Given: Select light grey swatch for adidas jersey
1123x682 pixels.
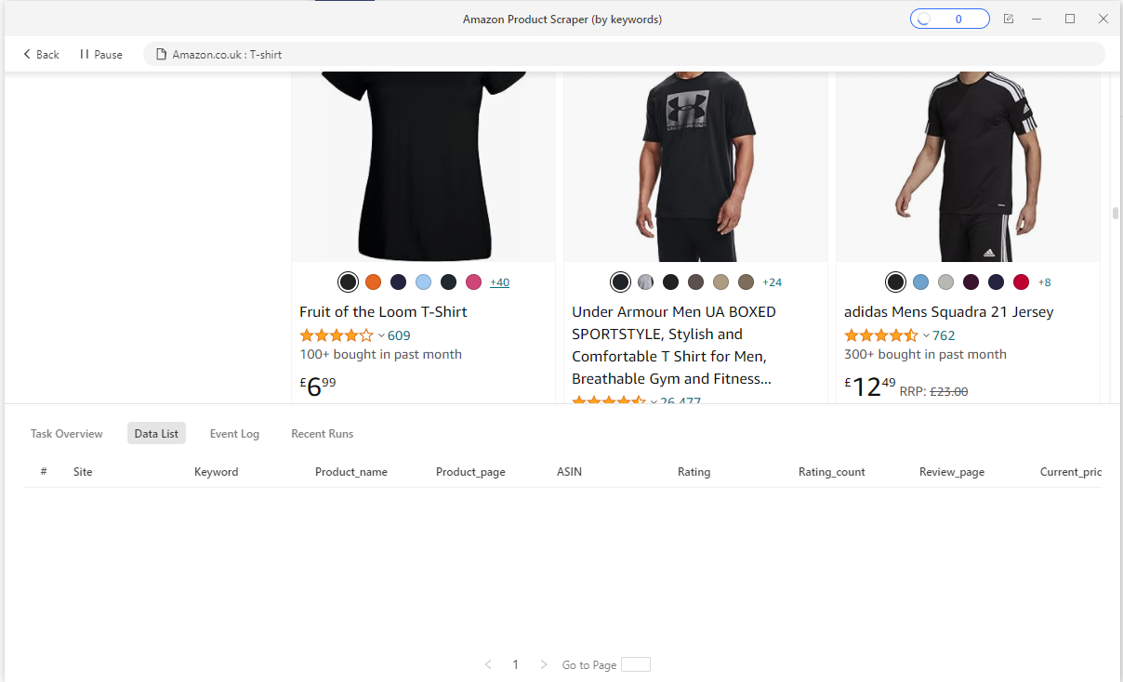Looking at the screenshot, I should pos(945,282).
